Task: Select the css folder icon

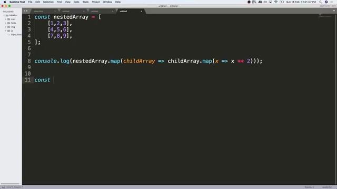Action: (9, 19)
